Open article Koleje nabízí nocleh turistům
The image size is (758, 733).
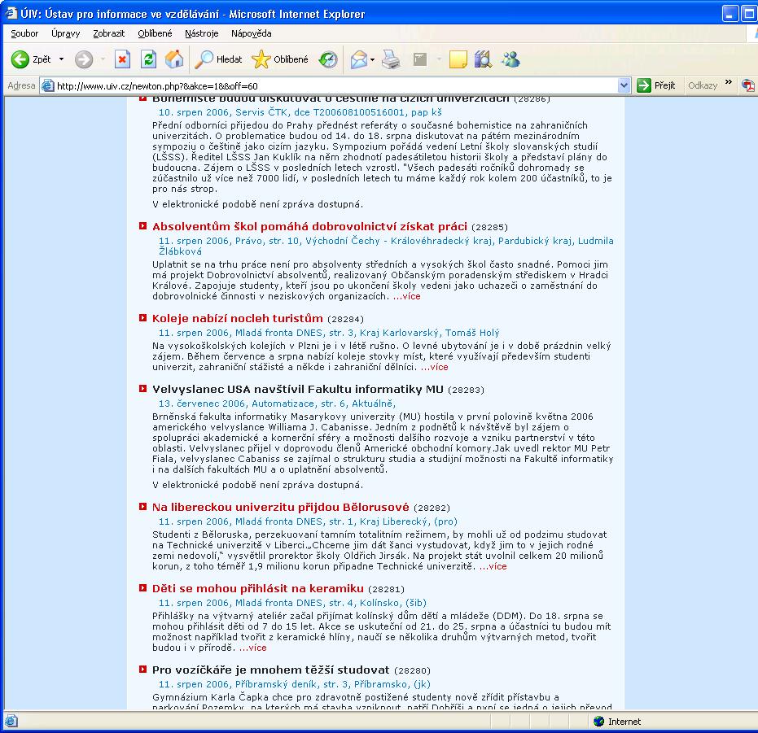click(x=238, y=318)
